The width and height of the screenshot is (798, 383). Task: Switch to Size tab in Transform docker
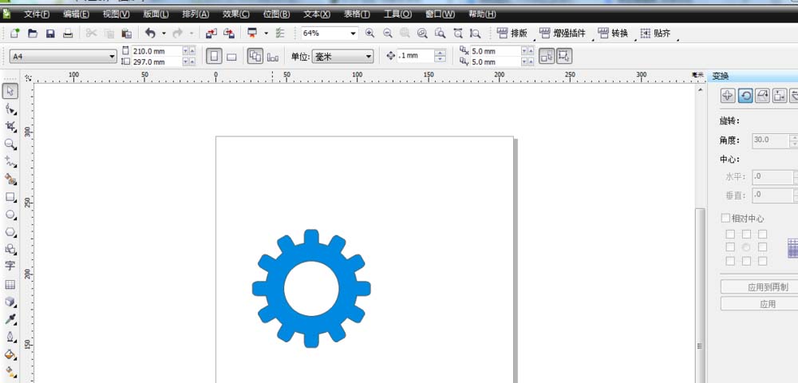tap(780, 95)
